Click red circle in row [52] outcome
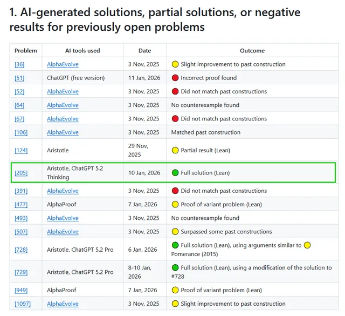 175,91
